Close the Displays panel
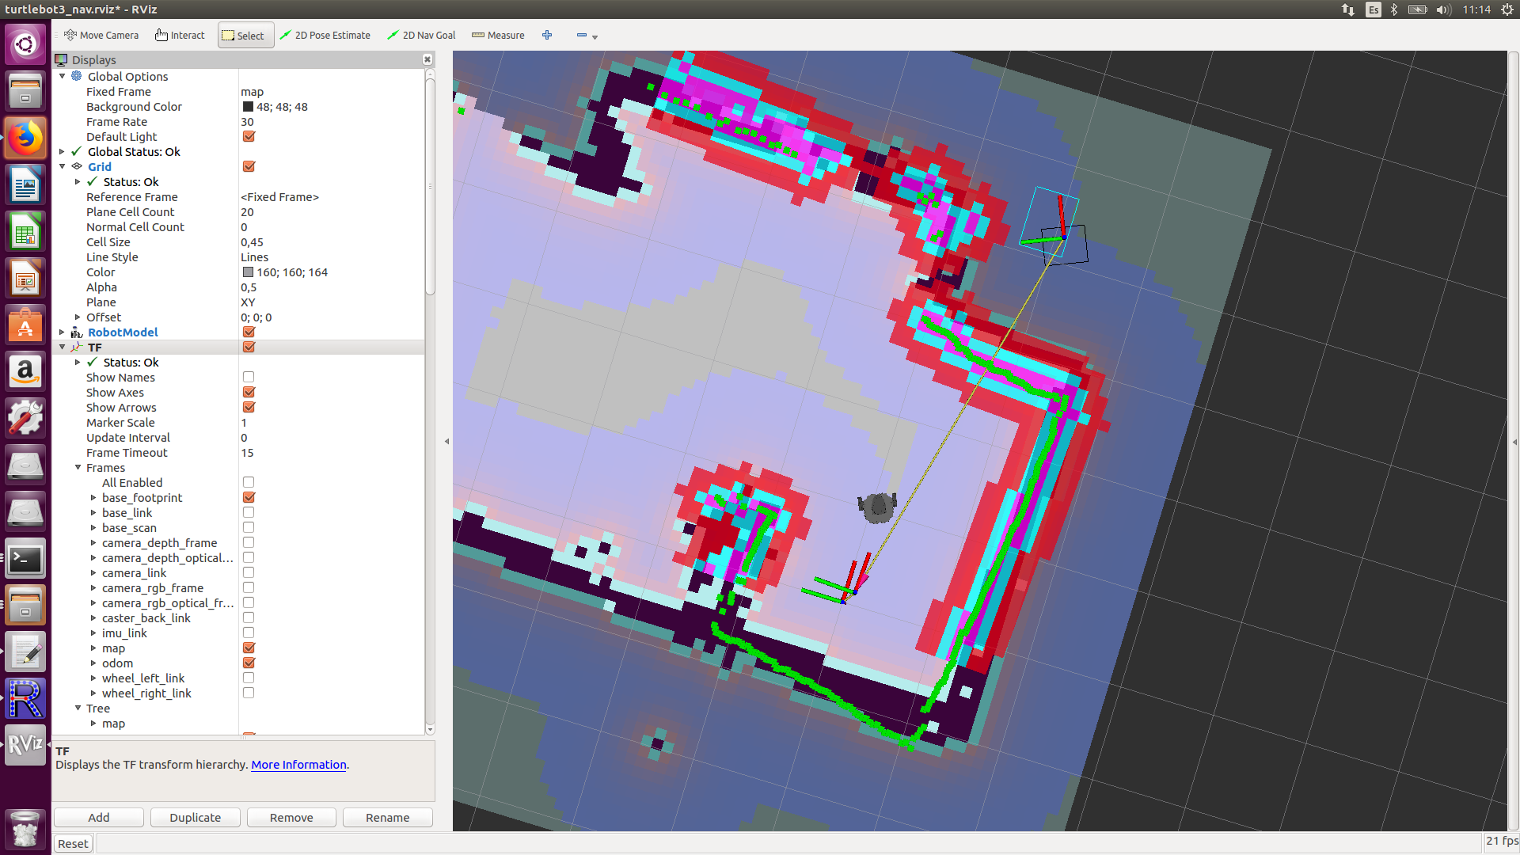The height and width of the screenshot is (855, 1520). pos(427,59)
